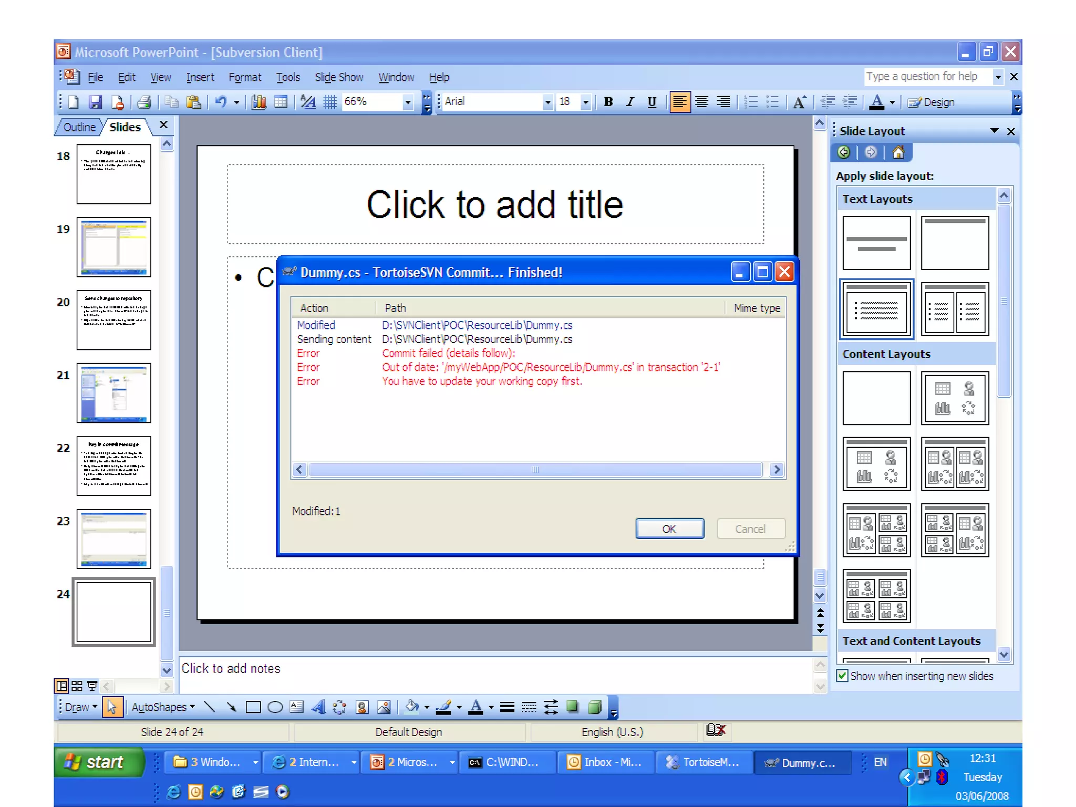Click the Undo arrow icon

[221, 102]
